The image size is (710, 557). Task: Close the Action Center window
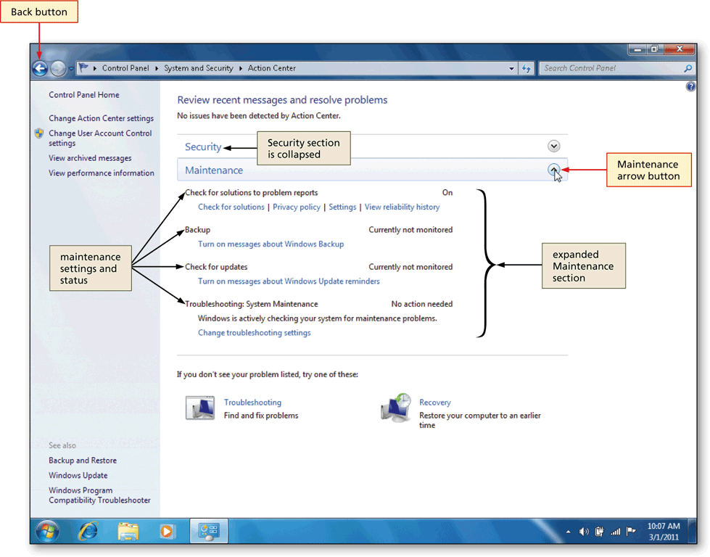point(680,49)
